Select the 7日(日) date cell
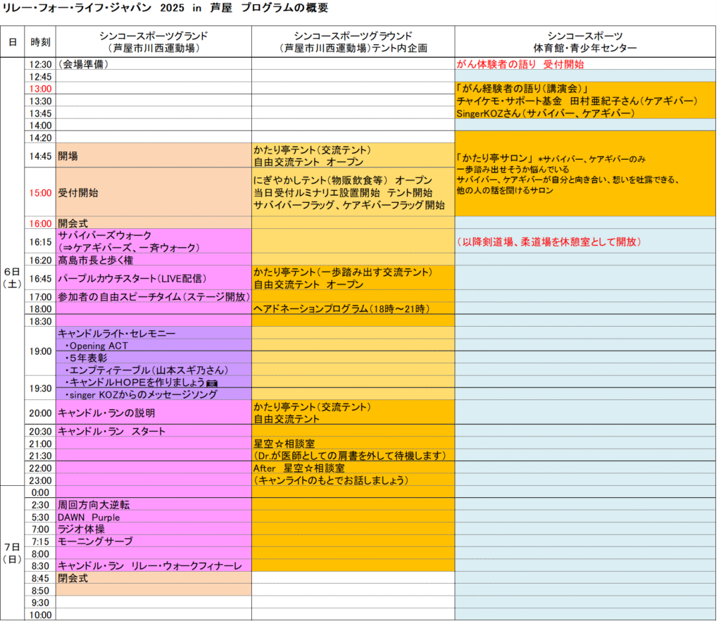 point(12,553)
